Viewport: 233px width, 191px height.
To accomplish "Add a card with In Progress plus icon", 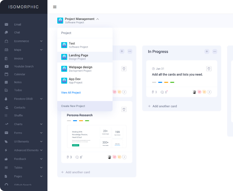I will (207, 51).
